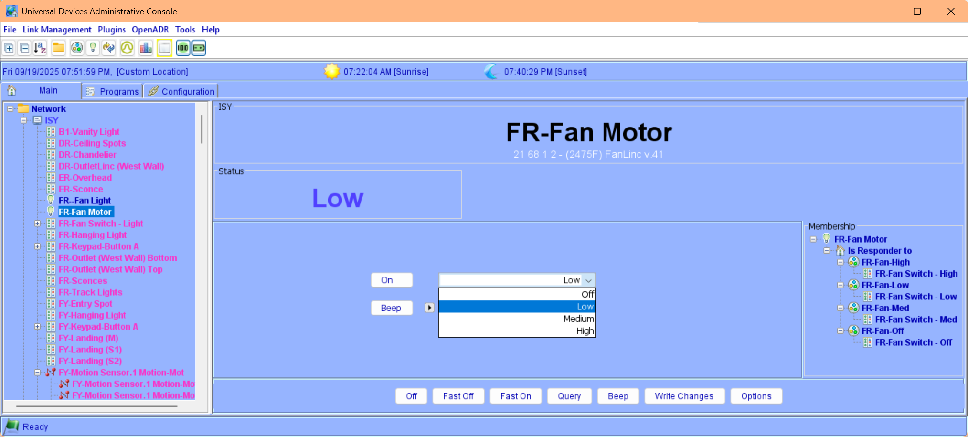
Task: Select FR--Fan Light in device tree
Action: pyautogui.click(x=85, y=201)
